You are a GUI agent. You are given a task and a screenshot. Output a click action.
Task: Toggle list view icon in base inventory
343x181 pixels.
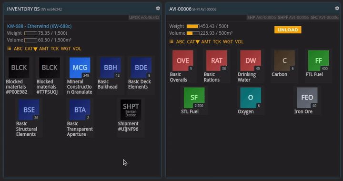pyautogui.click(x=9, y=49)
